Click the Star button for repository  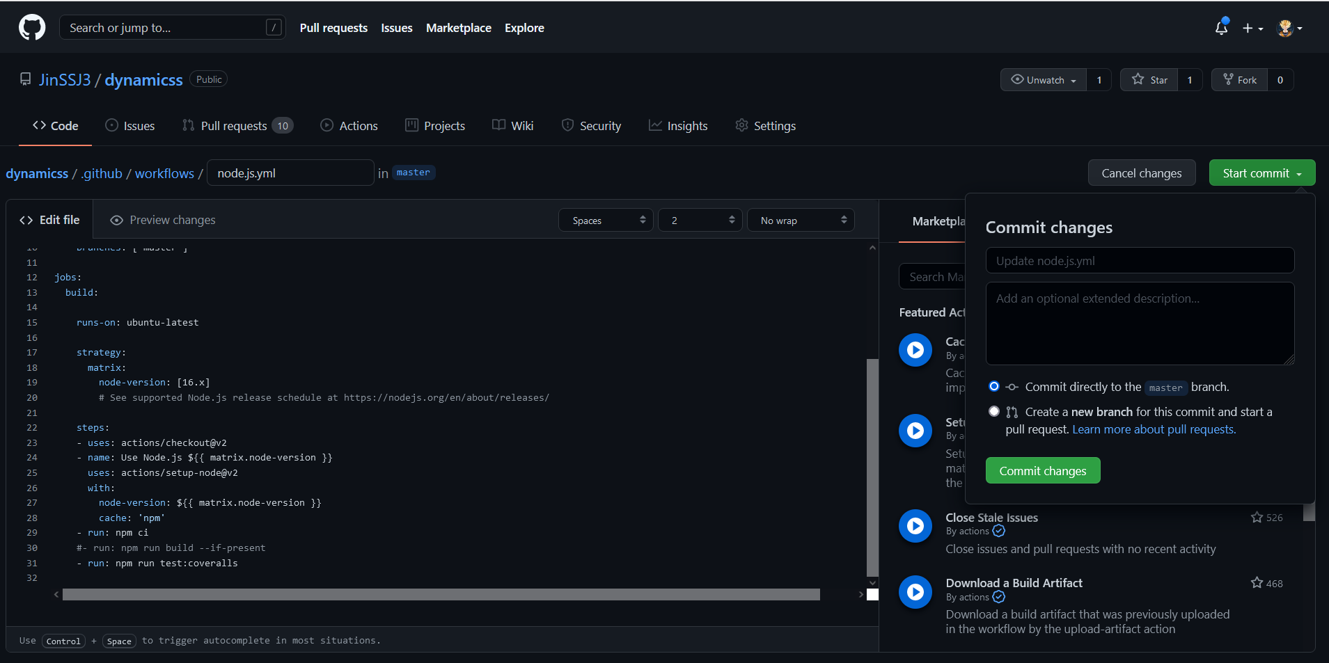click(1149, 80)
